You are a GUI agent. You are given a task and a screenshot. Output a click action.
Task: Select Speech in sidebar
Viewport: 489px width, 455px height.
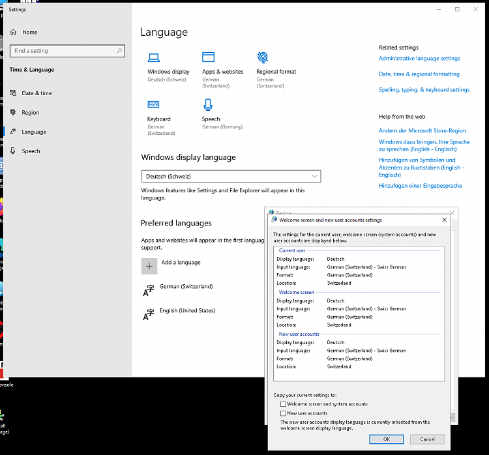click(x=31, y=151)
